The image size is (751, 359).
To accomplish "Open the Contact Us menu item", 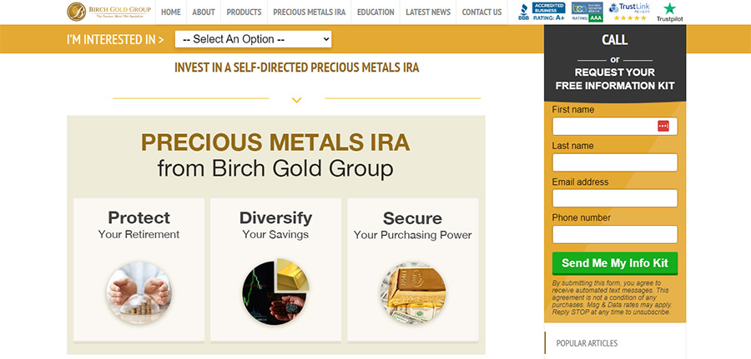I will [481, 12].
